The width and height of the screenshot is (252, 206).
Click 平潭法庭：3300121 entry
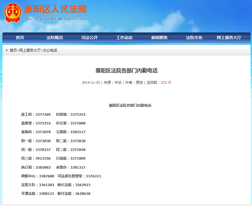coord(38,193)
